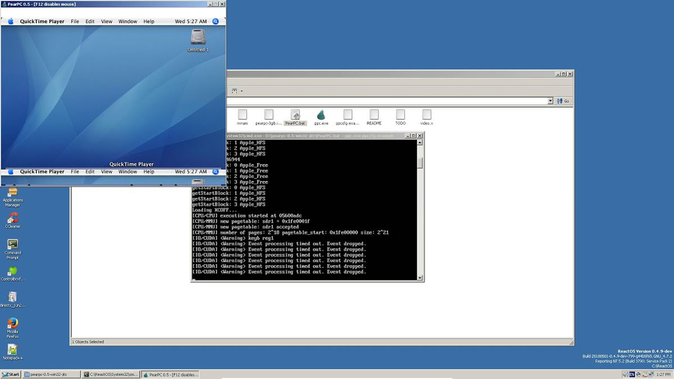The width and height of the screenshot is (674, 379).
Task: Click the Spotlight search icon
Action: click(x=216, y=21)
